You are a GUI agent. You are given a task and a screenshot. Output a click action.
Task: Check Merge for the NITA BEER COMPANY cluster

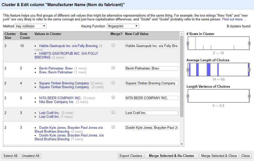113,98
